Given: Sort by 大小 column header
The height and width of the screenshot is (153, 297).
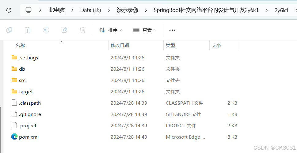Looking at the screenshot, I should pos(216,45).
